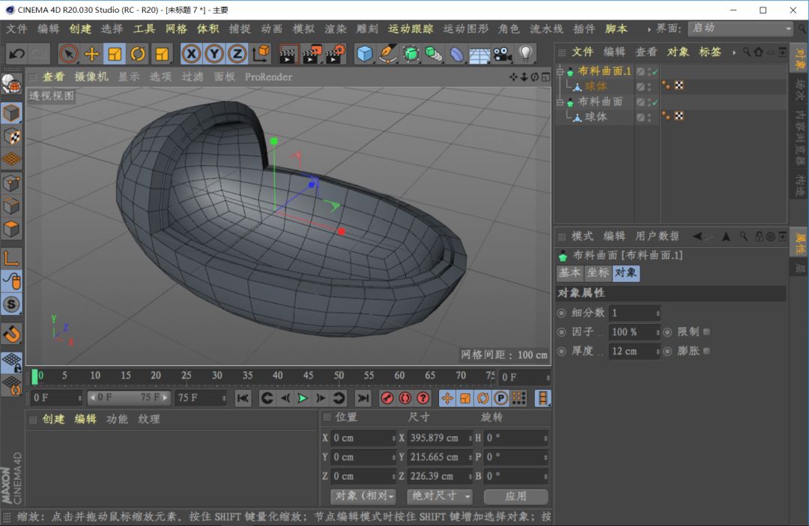
Task: Open the 运动跟踪 menu
Action: coord(410,28)
